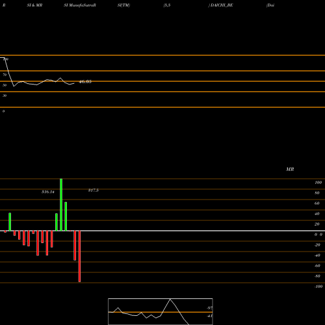
Task: Click the MR axis label 20
Action: coord(317,224)
